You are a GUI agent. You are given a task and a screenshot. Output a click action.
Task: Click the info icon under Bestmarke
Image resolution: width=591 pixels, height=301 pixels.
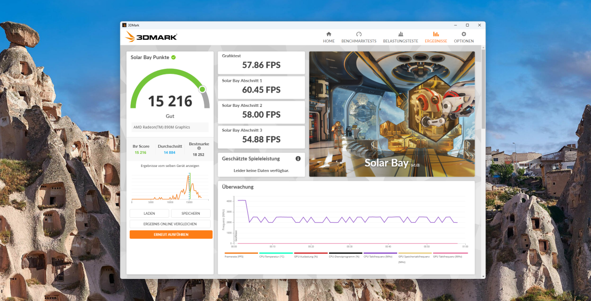coord(199,148)
